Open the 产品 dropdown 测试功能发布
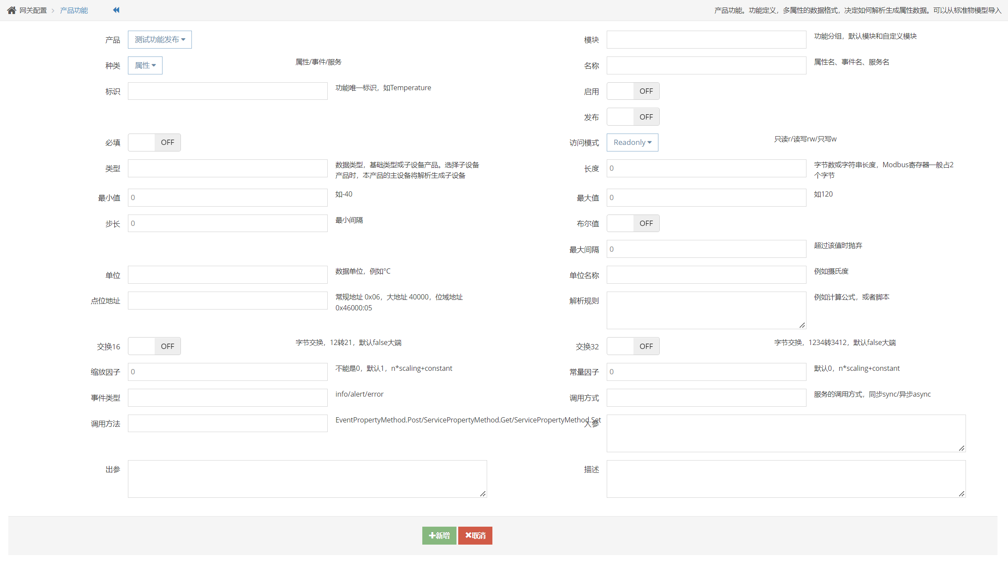The height and width of the screenshot is (563, 1008). pos(159,40)
